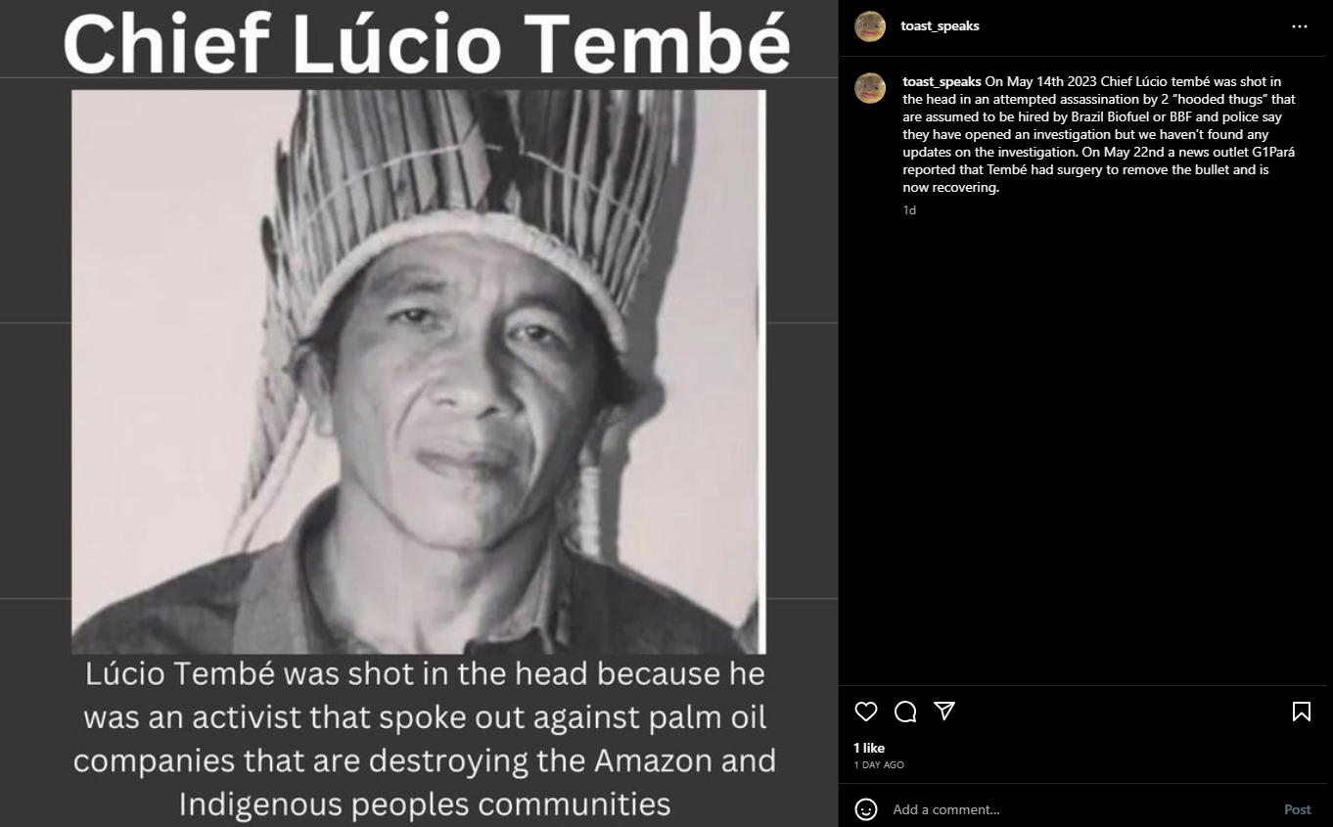Click the palm oil activist text below the photo
This screenshot has height=827, width=1333.
pyautogui.click(x=425, y=739)
